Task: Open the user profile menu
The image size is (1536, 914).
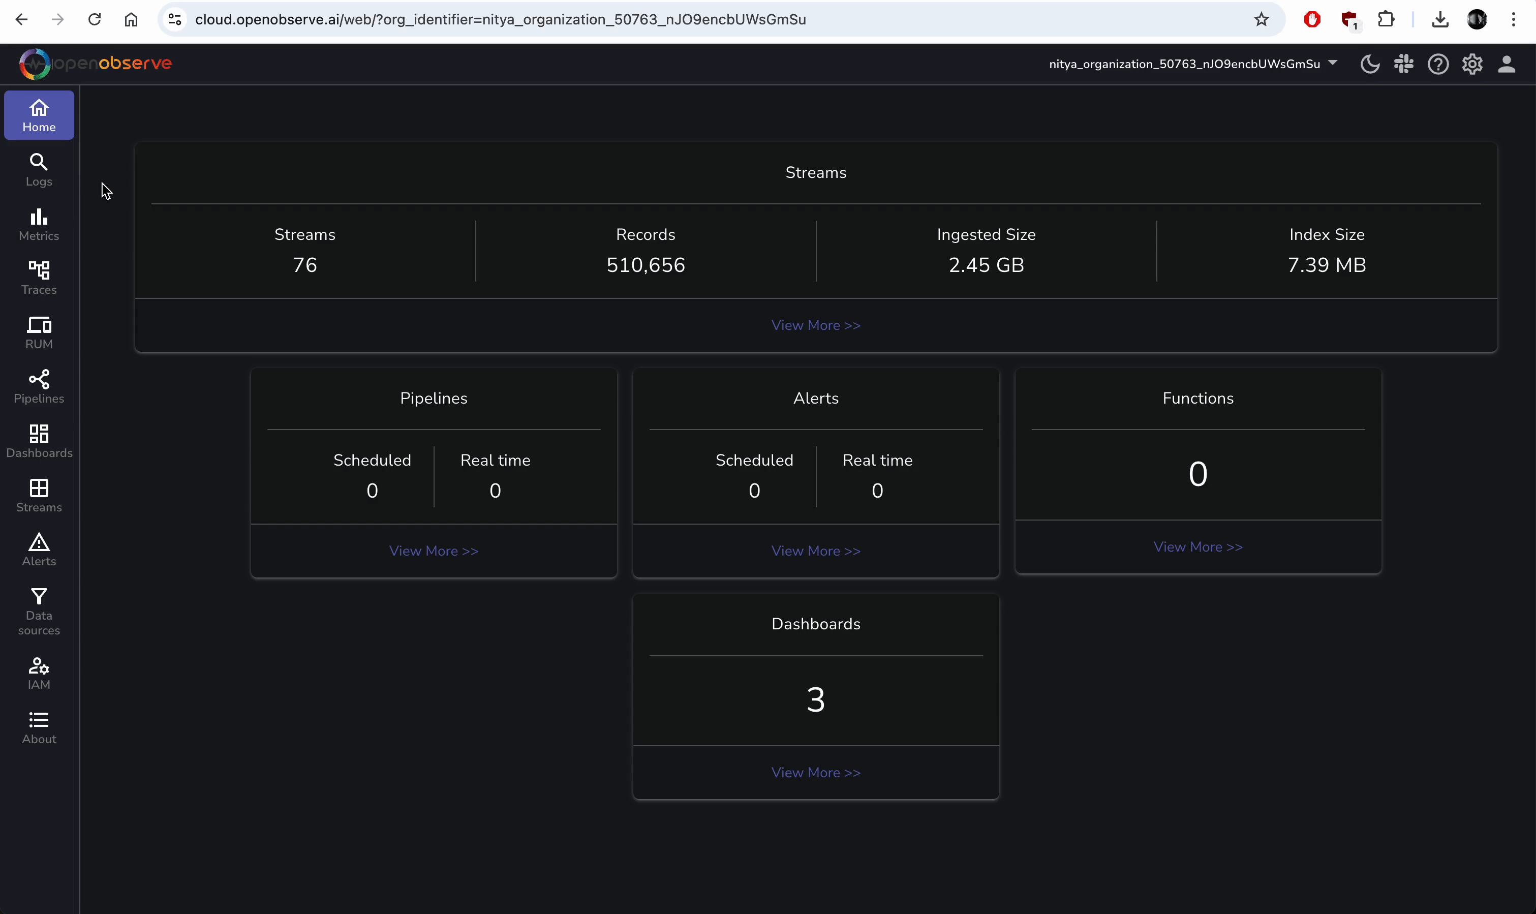Action: pyautogui.click(x=1507, y=64)
